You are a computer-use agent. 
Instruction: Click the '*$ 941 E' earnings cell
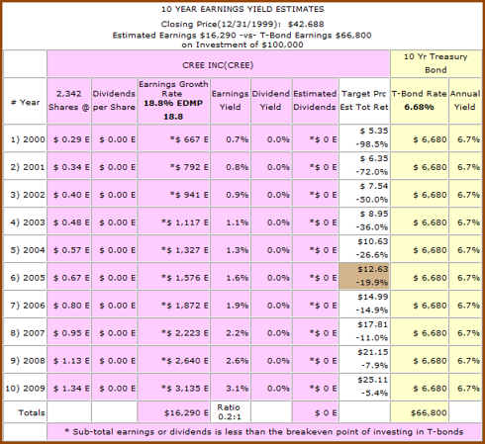(173, 194)
